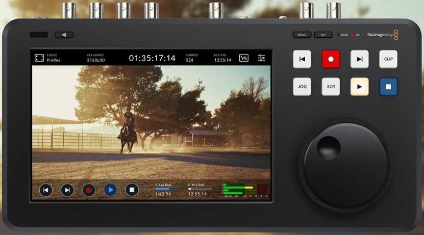Tap the on-screen skip-to-previous-clip icon
This screenshot has width=424, height=235.
click(46, 190)
